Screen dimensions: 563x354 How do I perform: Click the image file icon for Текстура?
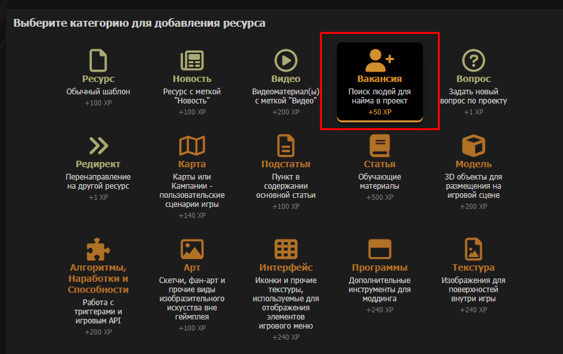(473, 249)
